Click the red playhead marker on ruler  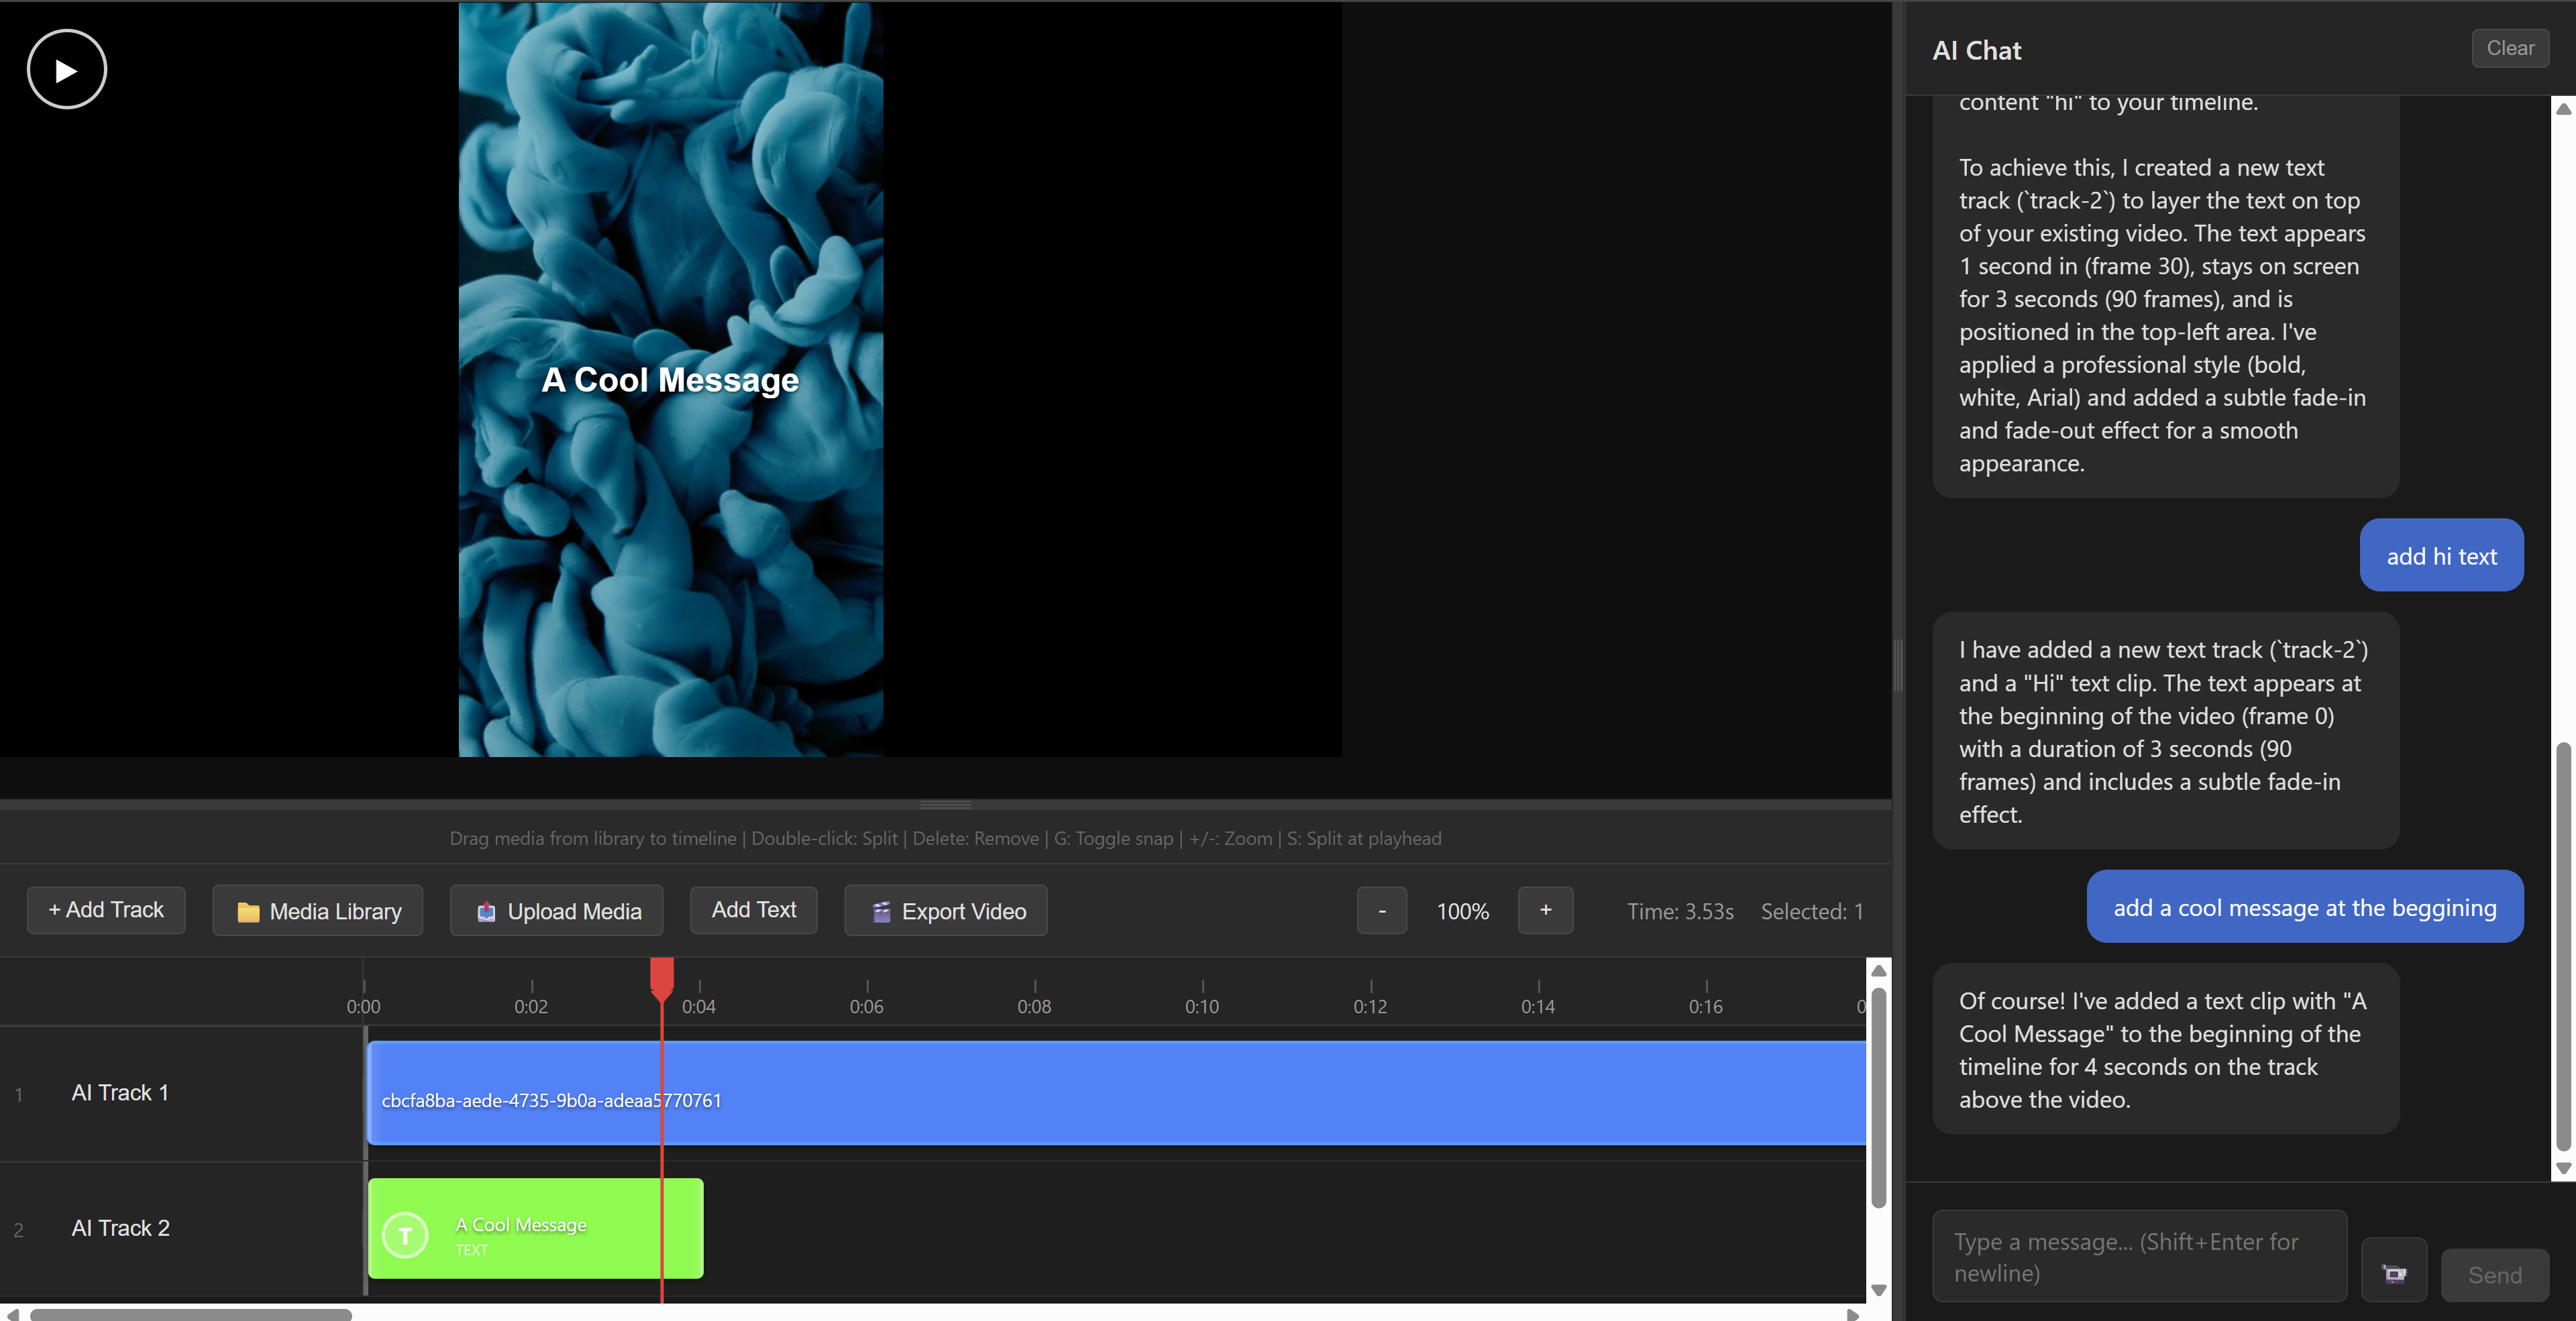pyautogui.click(x=661, y=976)
